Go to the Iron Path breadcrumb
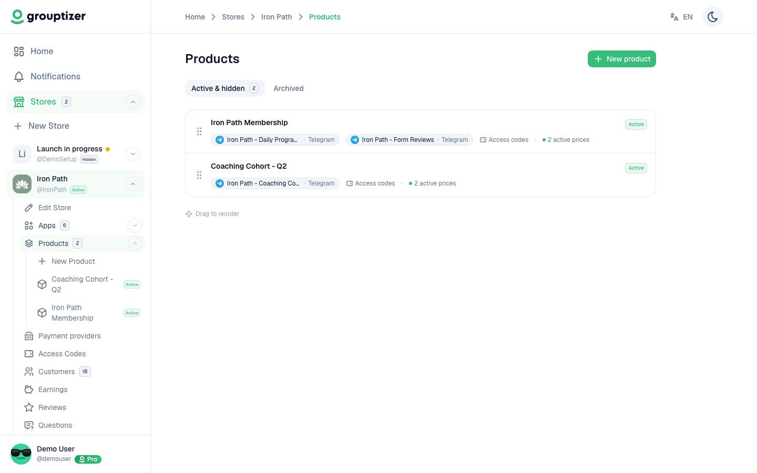757x473 pixels. click(x=277, y=17)
